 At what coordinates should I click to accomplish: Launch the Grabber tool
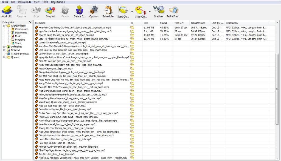tap(158, 10)
